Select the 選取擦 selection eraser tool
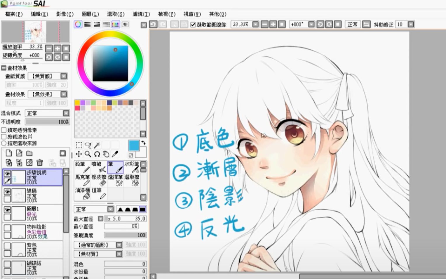 pos(132,180)
